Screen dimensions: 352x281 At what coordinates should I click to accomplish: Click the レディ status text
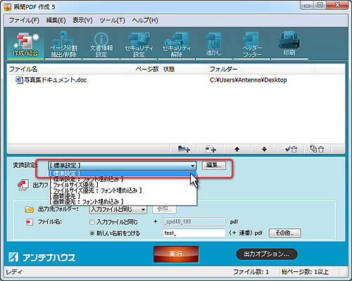[14, 272]
